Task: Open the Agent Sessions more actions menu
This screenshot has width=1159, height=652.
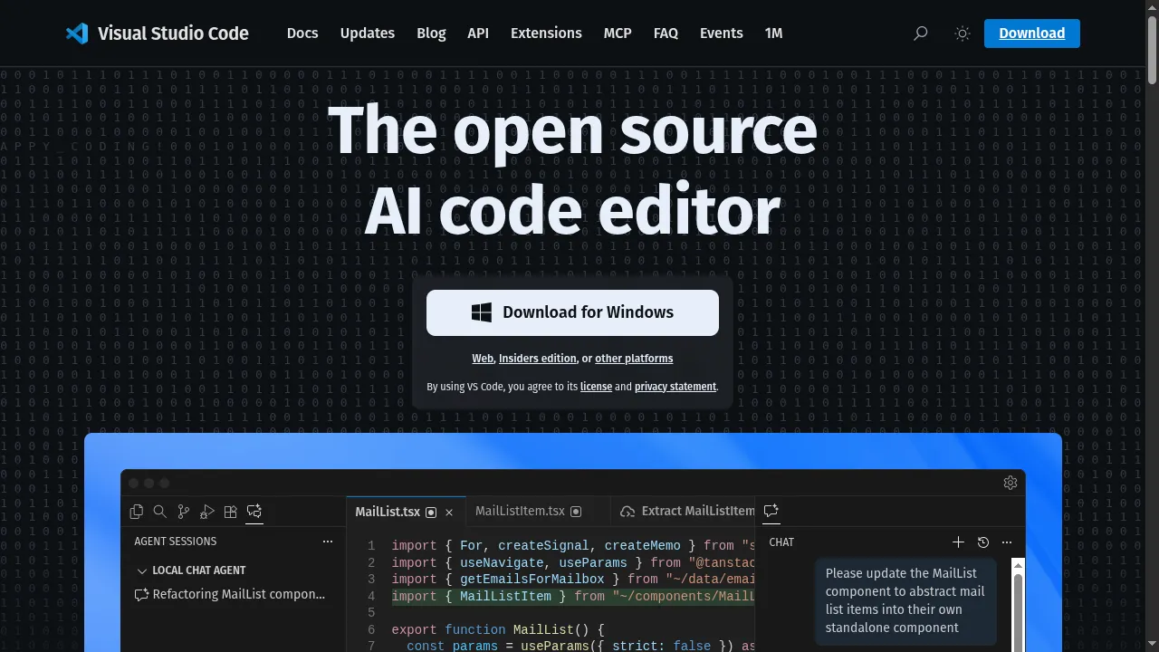Action: click(x=328, y=542)
